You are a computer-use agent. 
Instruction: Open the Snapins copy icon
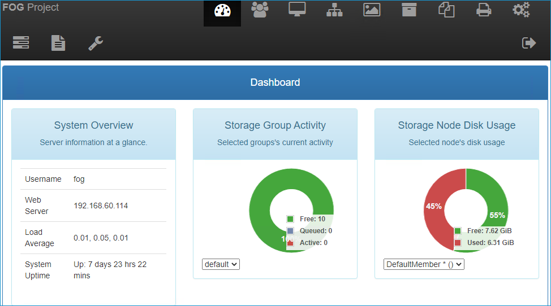(446, 10)
